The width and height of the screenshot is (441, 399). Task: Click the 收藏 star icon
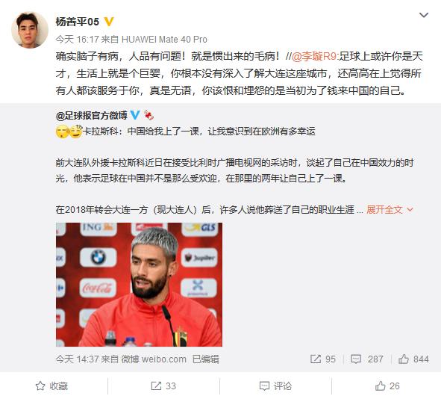pos(51,386)
